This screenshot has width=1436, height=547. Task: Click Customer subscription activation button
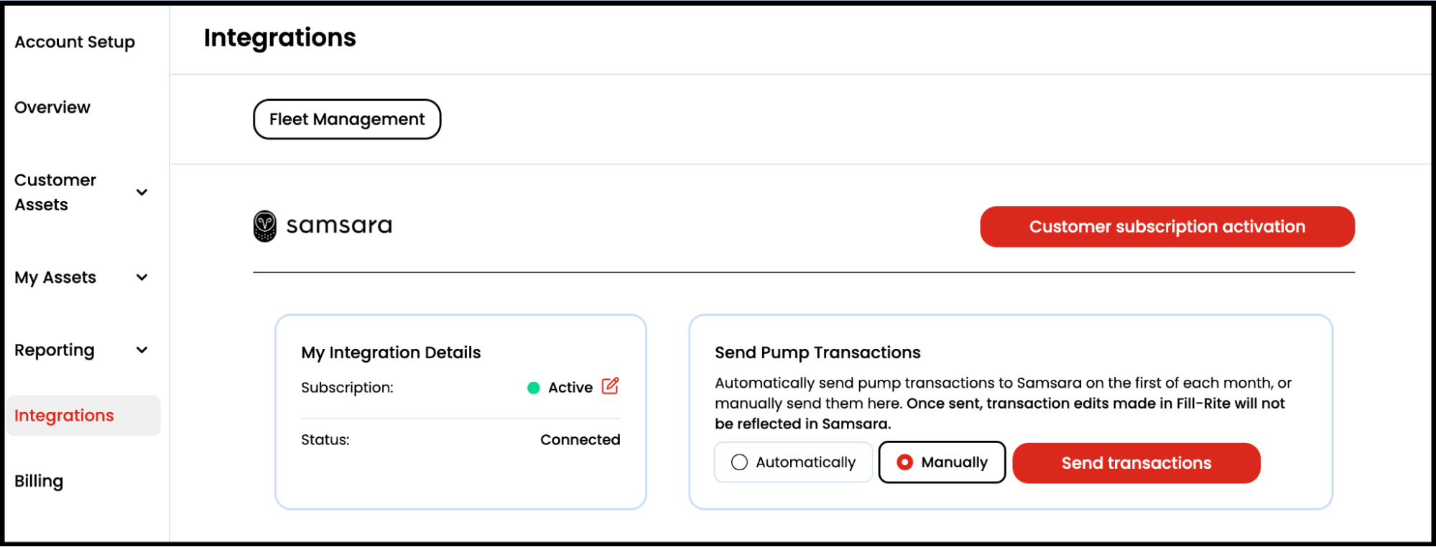[1167, 227]
